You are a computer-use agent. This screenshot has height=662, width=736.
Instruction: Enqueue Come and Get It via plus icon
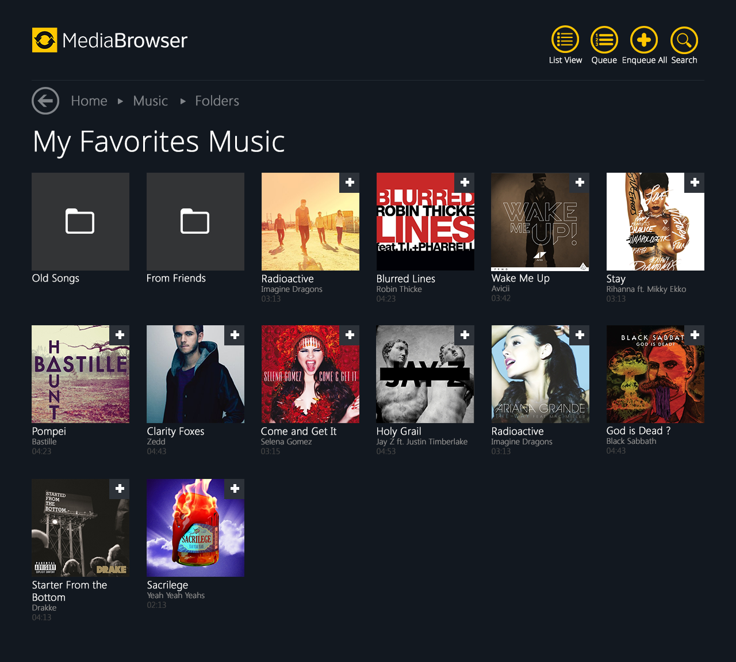(x=350, y=335)
